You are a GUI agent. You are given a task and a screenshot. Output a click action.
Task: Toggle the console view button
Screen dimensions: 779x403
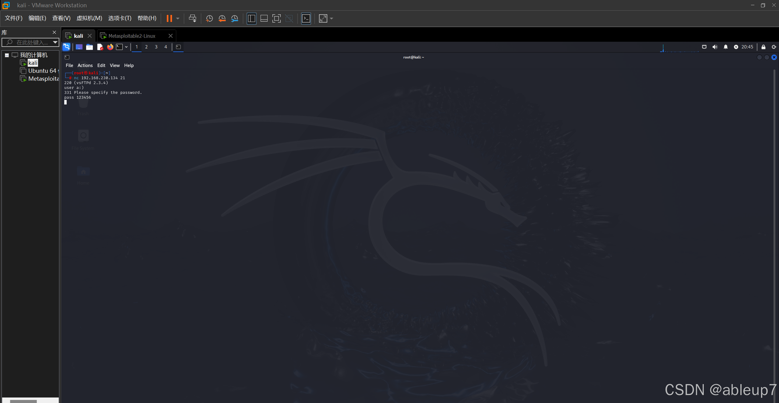(306, 19)
